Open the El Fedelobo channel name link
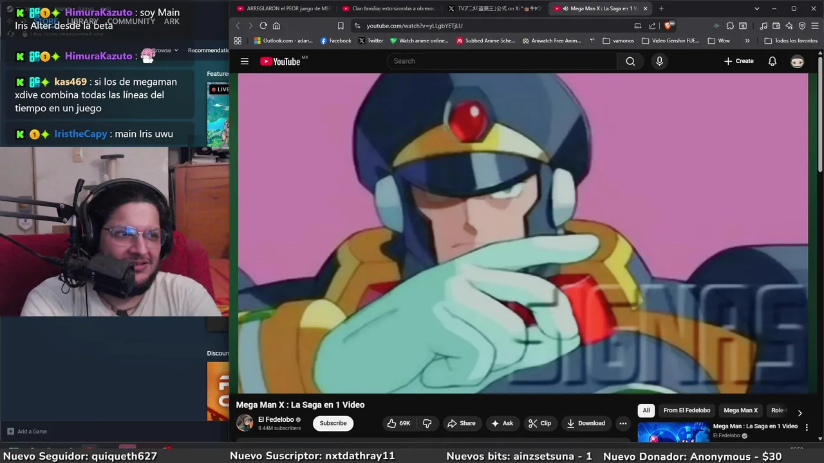 tap(276, 419)
